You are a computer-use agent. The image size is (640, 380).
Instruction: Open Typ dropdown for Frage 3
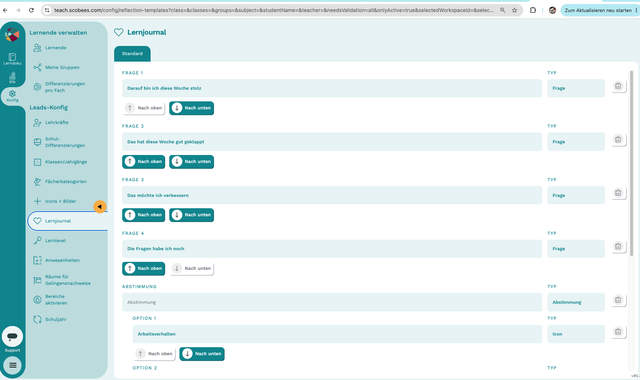576,195
